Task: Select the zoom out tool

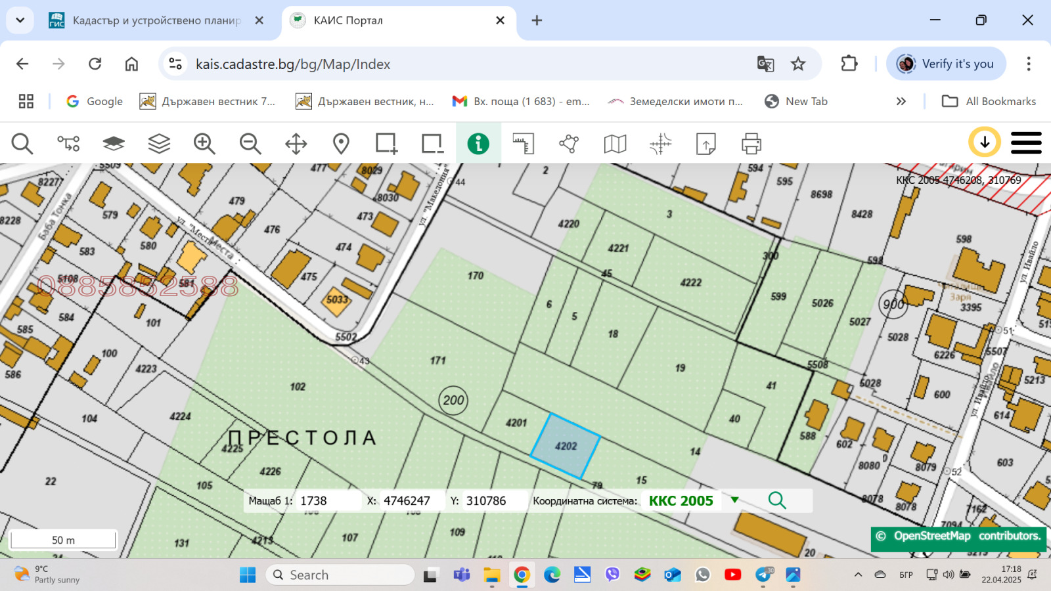Action: (250, 143)
